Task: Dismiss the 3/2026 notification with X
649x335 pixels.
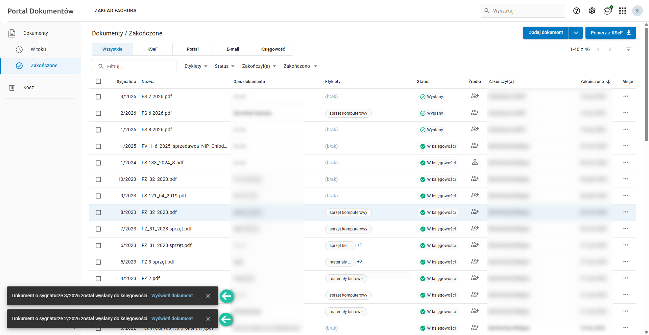Action: pyautogui.click(x=208, y=296)
